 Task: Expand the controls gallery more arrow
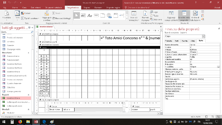pyautogui.click(x=127, y=19)
